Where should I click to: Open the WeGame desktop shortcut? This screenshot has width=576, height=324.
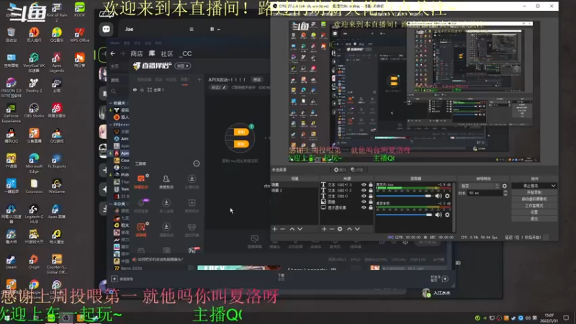click(x=56, y=186)
